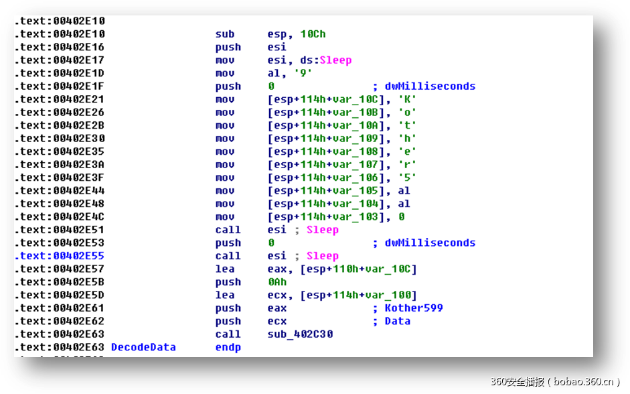
Task: Select dwMilliseconds comment at 00402E1F
Action: (430, 86)
